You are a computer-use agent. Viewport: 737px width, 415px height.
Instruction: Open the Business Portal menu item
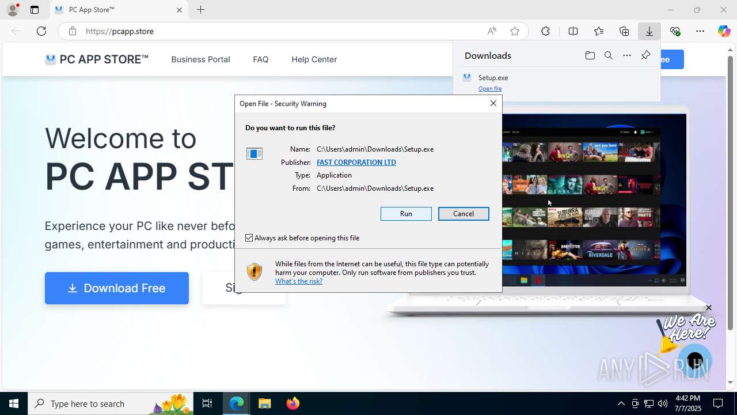point(200,59)
